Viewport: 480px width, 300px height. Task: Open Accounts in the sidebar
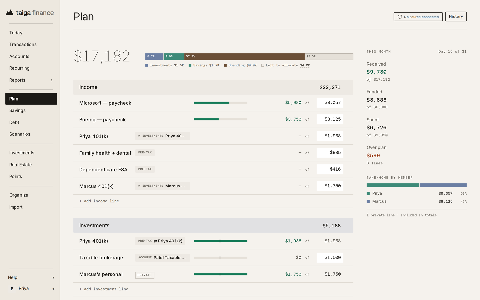click(31, 56)
